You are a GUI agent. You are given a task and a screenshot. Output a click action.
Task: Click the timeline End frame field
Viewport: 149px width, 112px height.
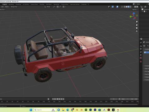tap(134, 99)
